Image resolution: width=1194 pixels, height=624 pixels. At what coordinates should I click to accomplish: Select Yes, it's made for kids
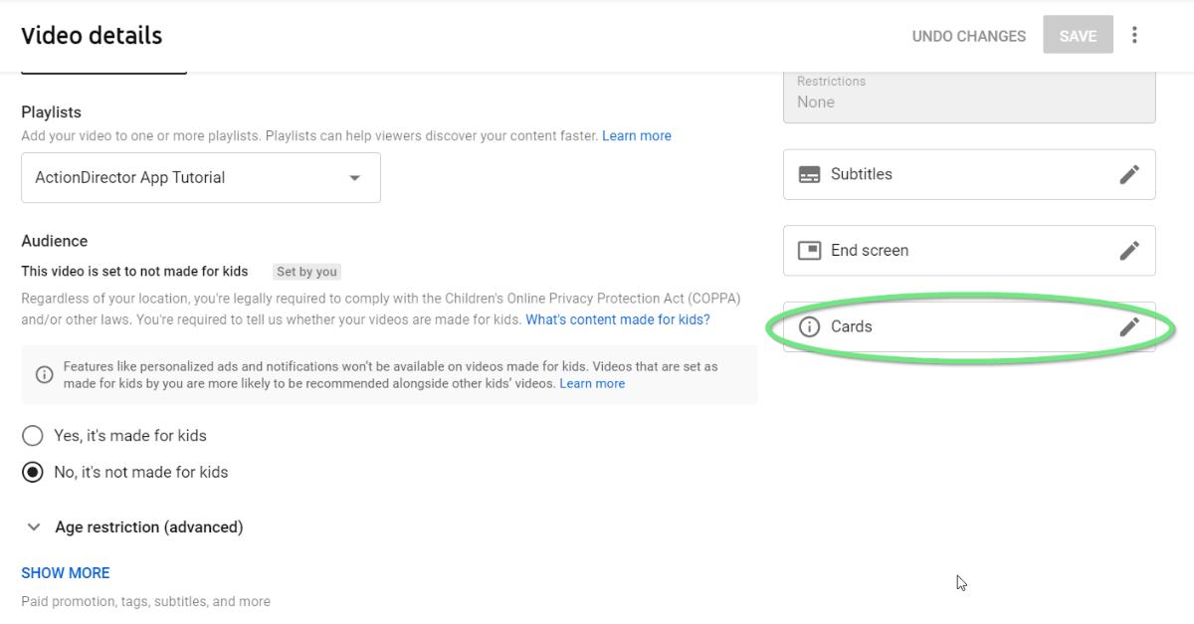click(x=32, y=435)
